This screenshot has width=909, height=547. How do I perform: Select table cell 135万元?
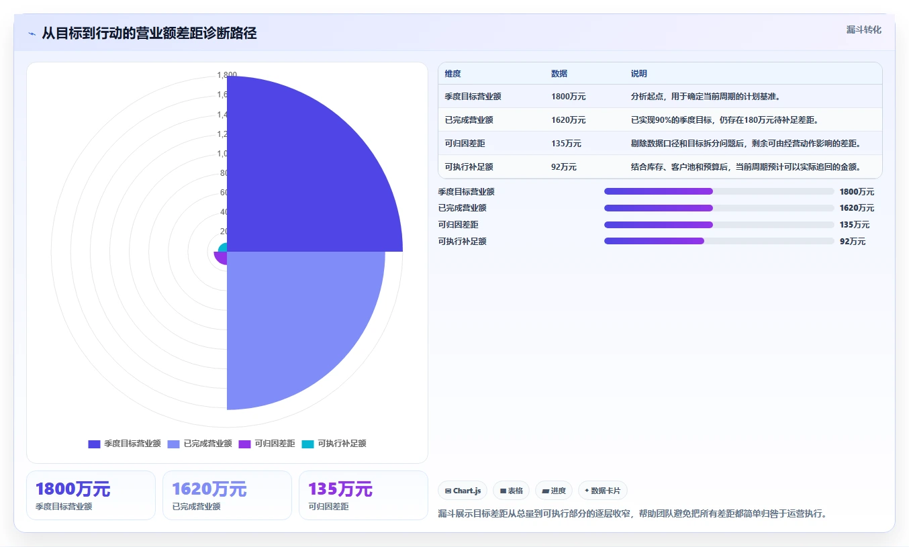566,144
